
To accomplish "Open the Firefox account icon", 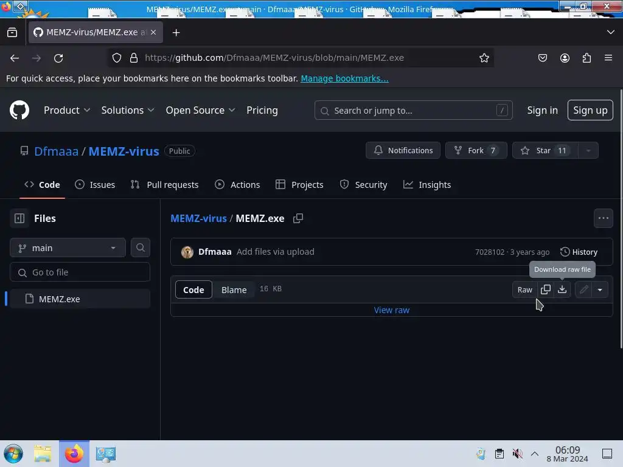I will (x=565, y=58).
